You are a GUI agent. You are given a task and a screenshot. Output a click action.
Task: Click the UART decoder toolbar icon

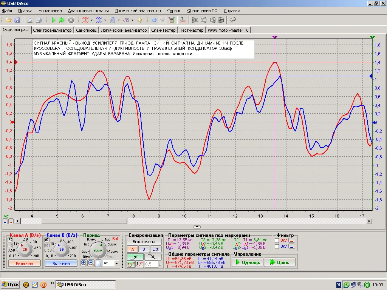(195, 20)
